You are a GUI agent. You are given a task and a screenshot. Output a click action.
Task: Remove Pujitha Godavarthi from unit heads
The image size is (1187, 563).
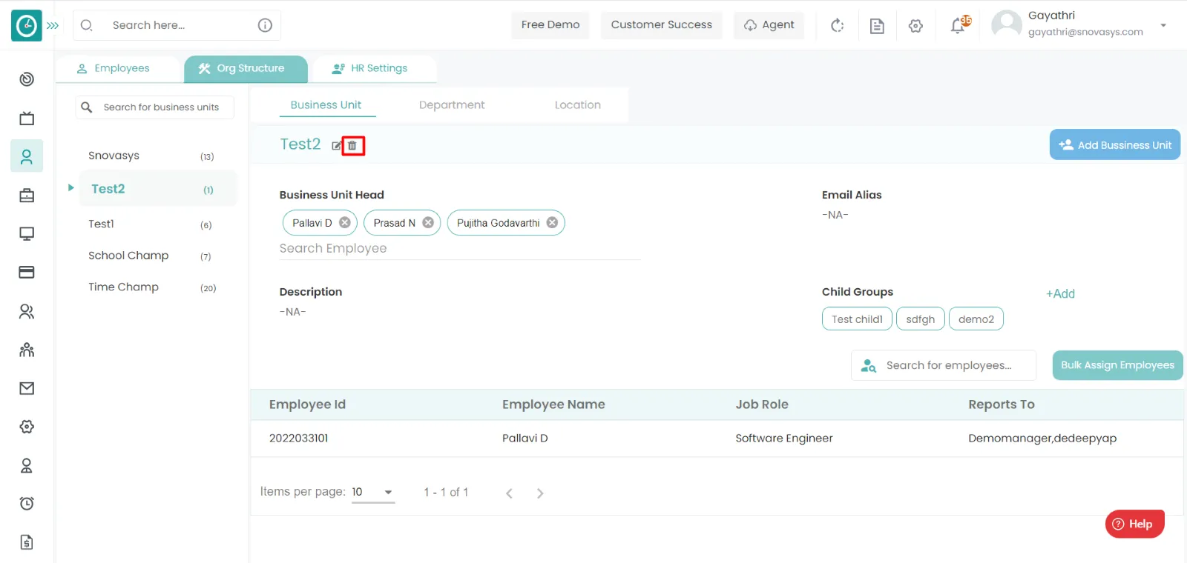point(552,222)
